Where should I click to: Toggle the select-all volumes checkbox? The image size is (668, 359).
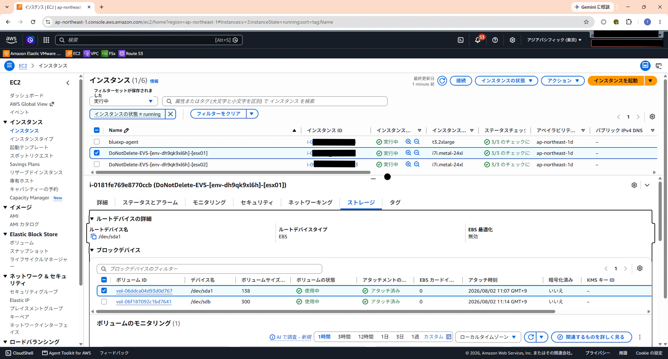104,280
